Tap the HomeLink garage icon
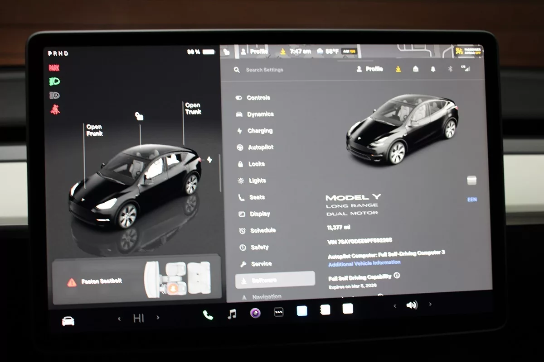This screenshot has width=544, height=362. coord(416,69)
